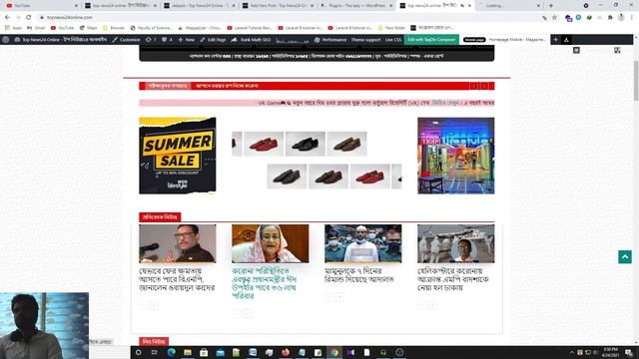This screenshot has width=639, height=359.
Task: Open Performance menu in admin bar
Action: tap(330, 40)
